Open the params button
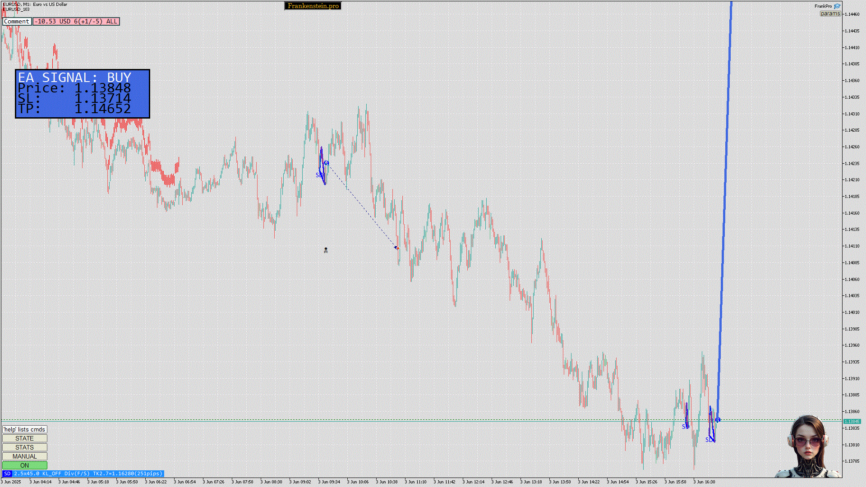866x487 pixels. click(x=830, y=14)
